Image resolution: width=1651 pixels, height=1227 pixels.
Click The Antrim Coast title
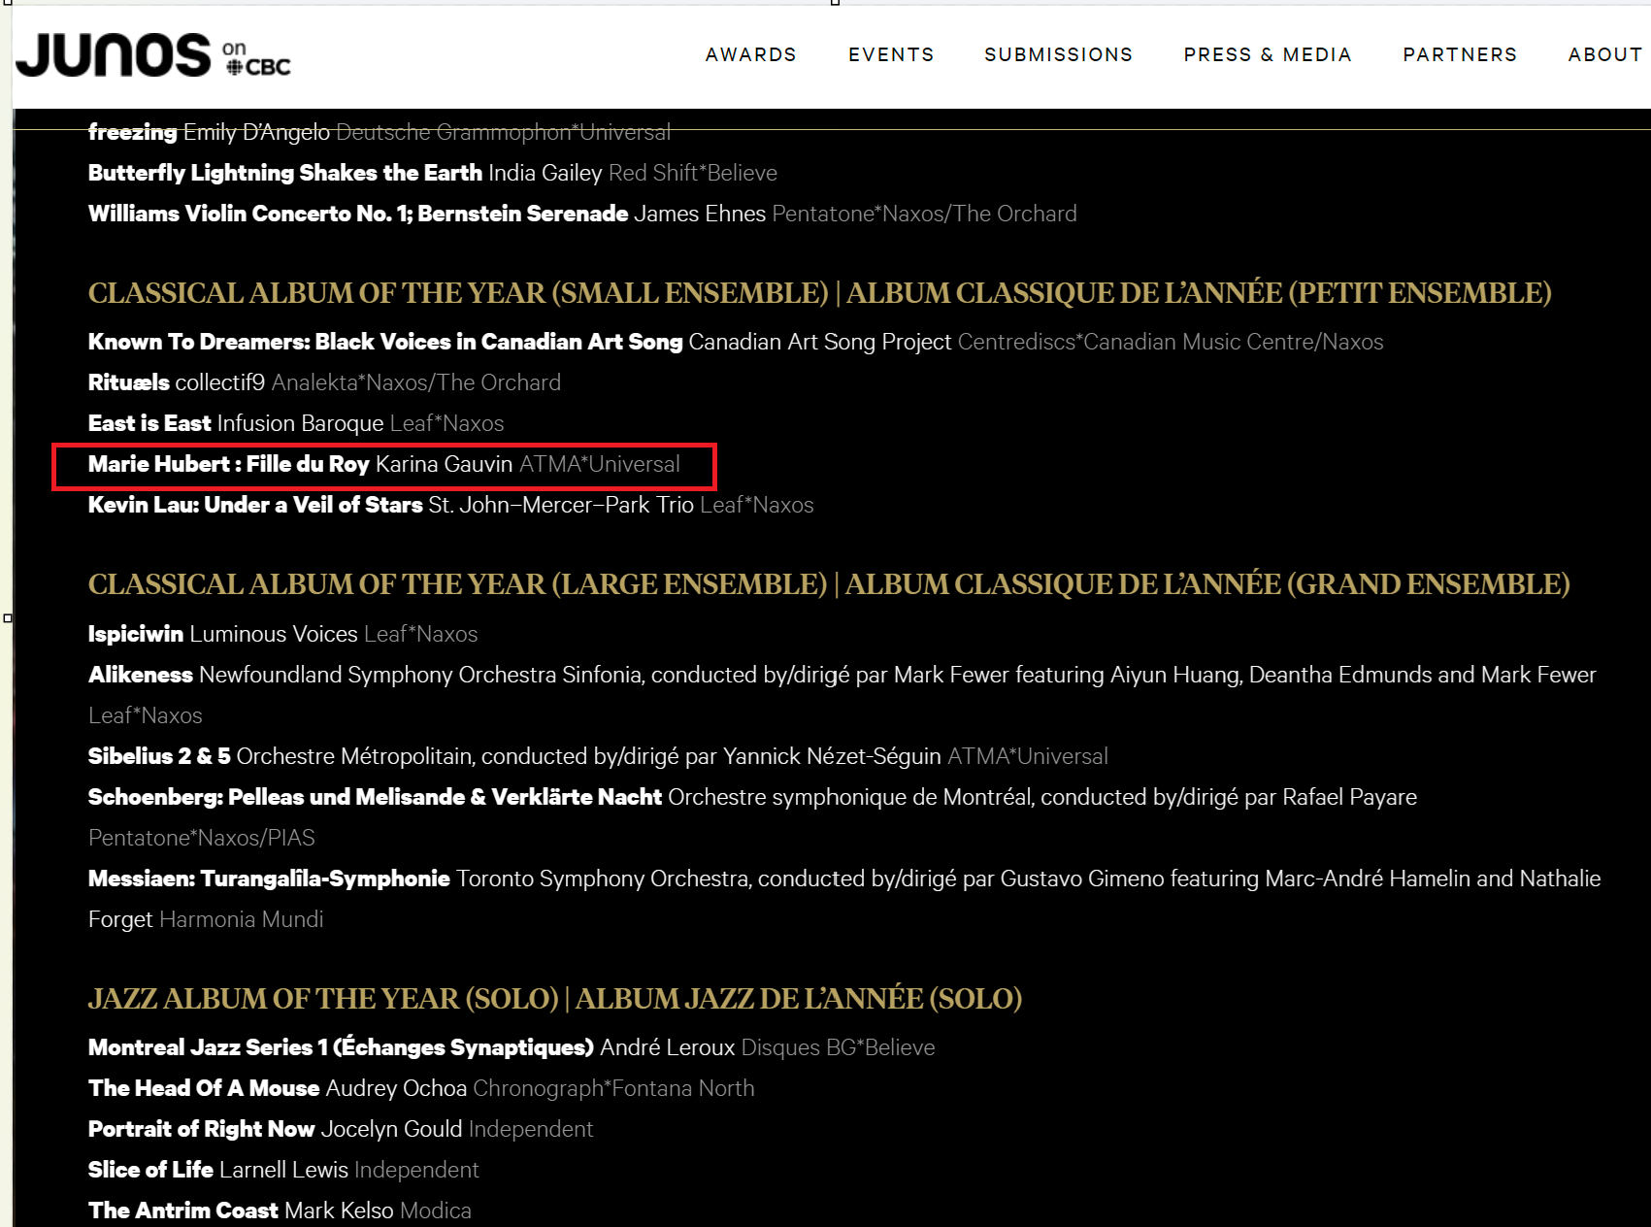tap(183, 1210)
